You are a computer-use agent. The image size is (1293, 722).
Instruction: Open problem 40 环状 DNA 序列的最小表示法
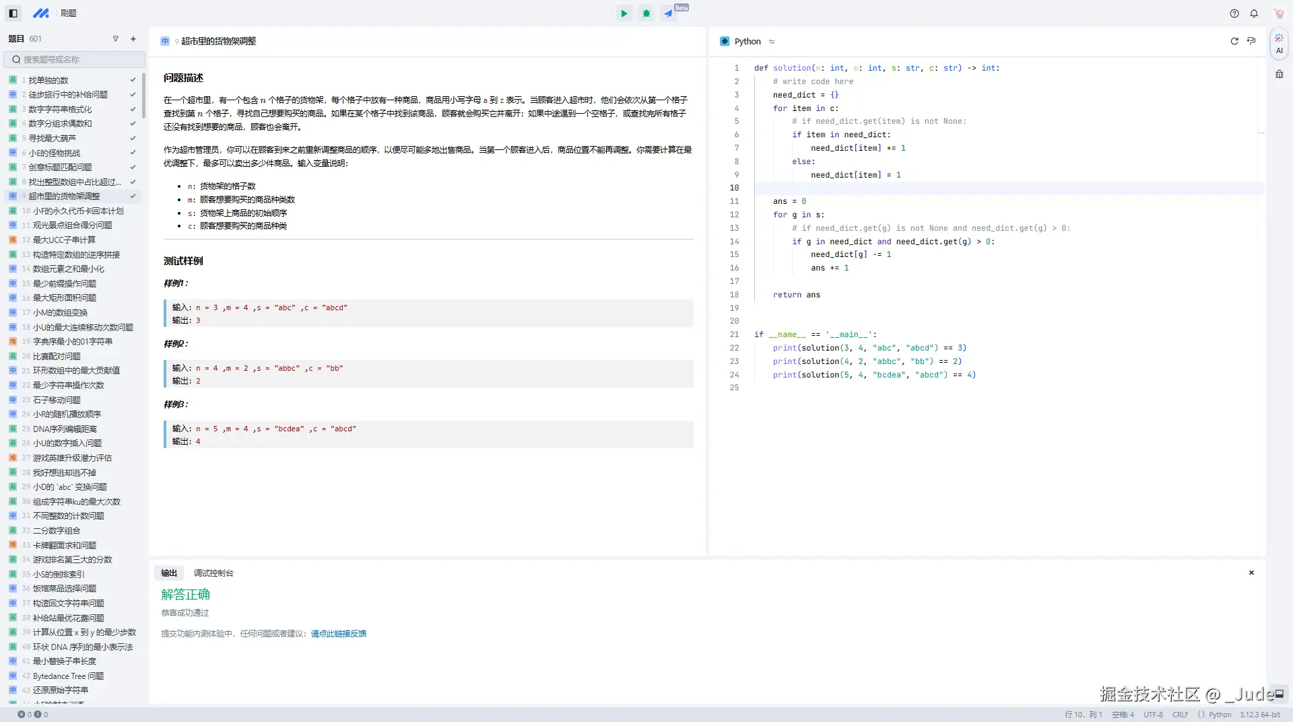73,647
